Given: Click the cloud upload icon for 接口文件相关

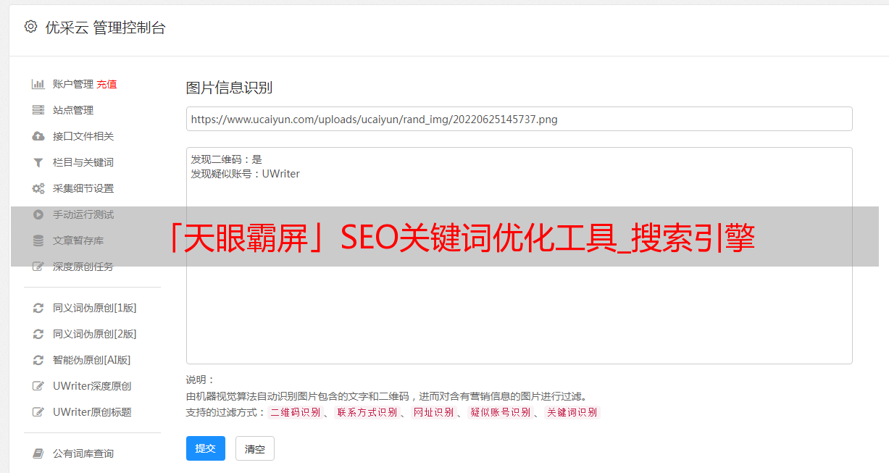Looking at the screenshot, I should click(x=38, y=136).
